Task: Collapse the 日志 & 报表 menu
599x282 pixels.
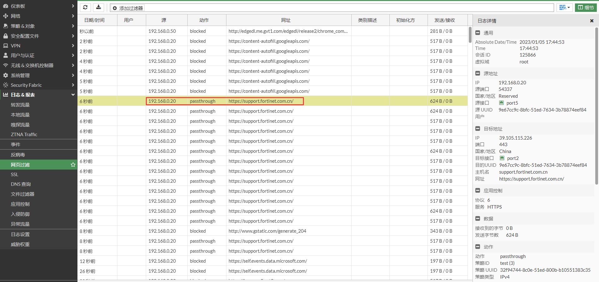Action: pos(73,95)
